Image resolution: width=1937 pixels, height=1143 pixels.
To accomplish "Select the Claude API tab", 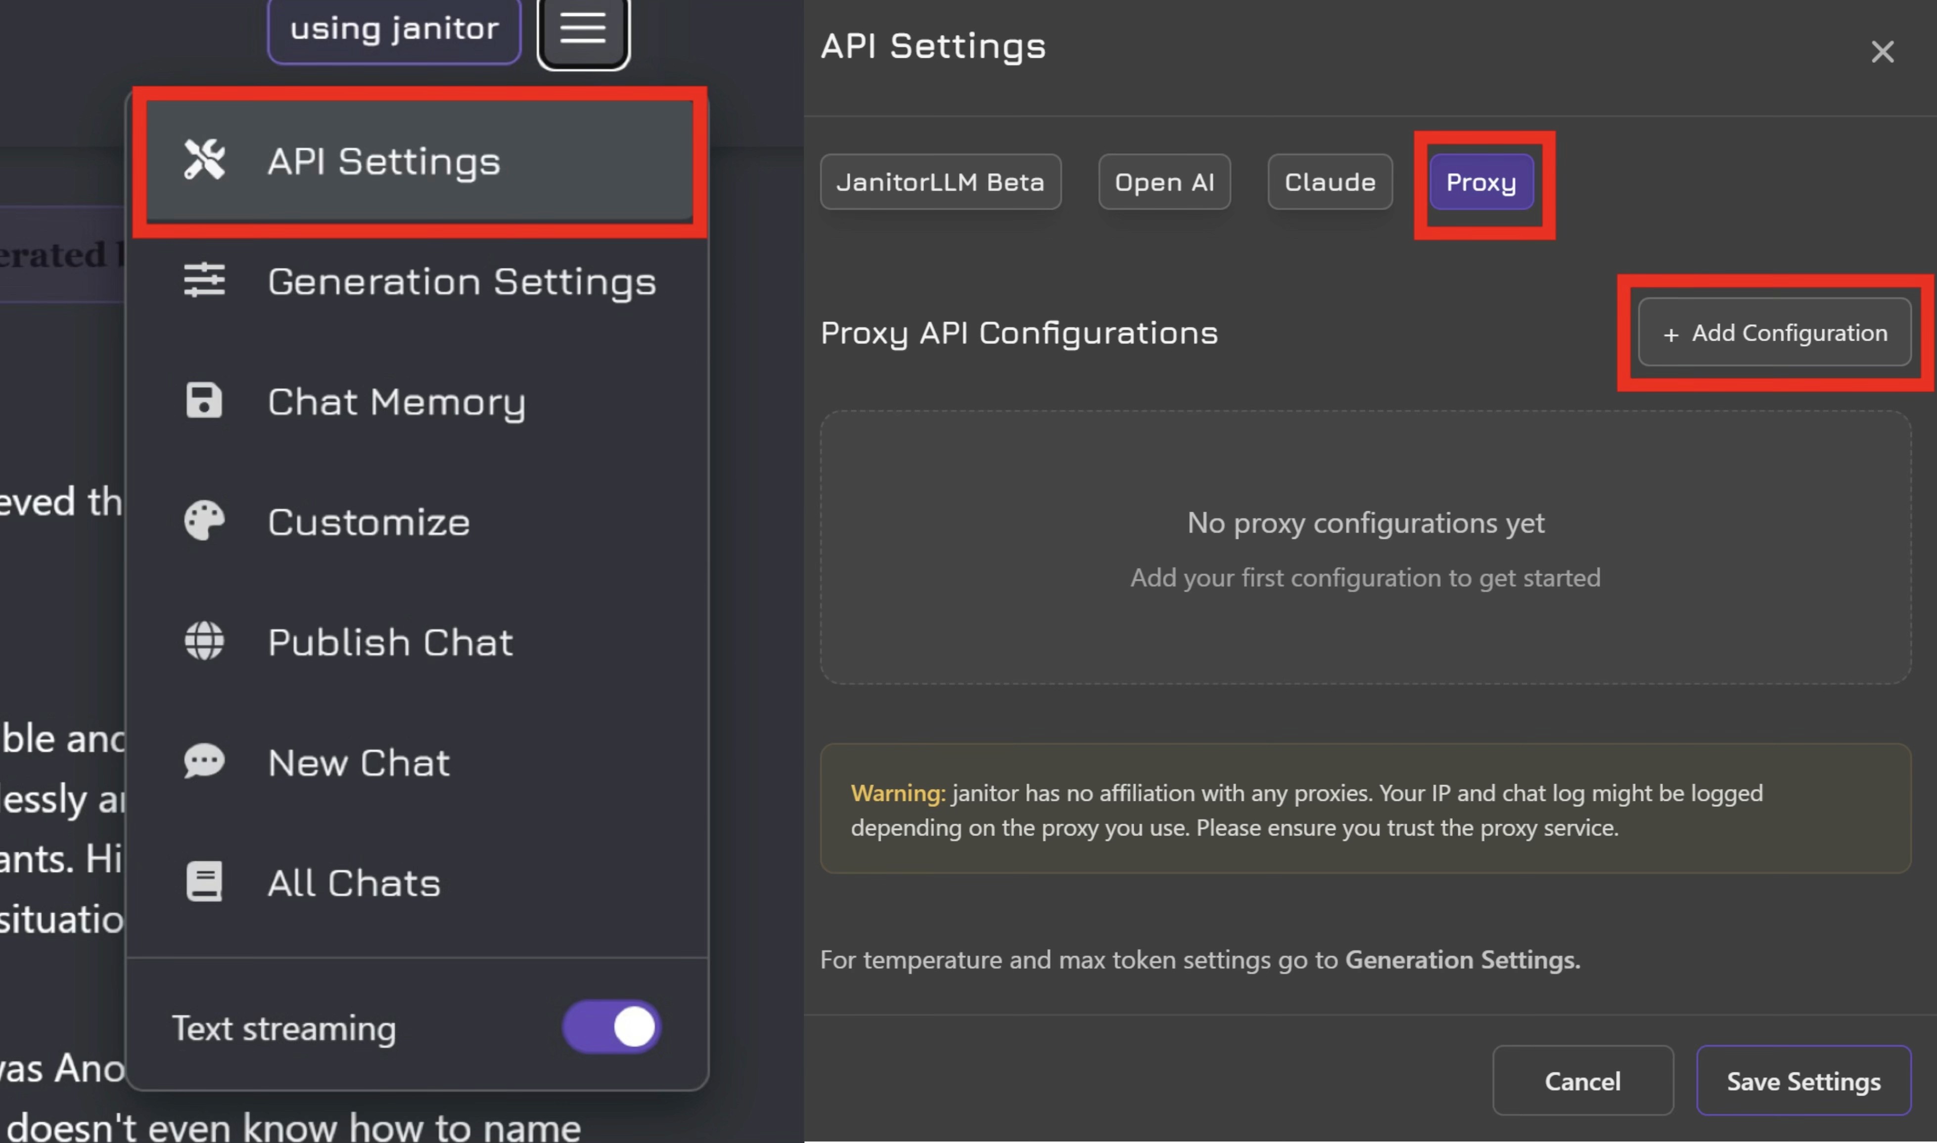I will [x=1329, y=182].
